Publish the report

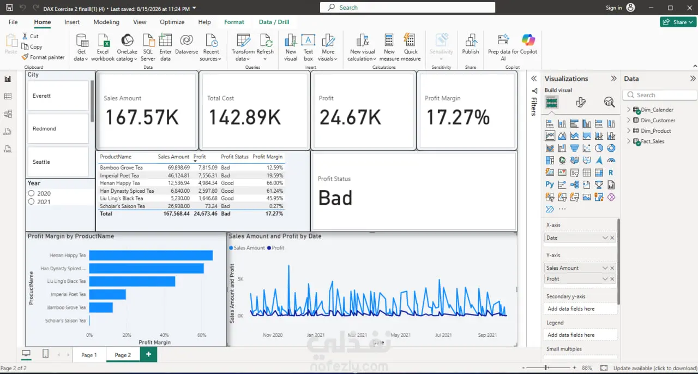tap(470, 45)
